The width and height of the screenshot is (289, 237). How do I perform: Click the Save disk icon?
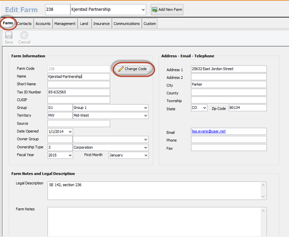click(x=8, y=35)
